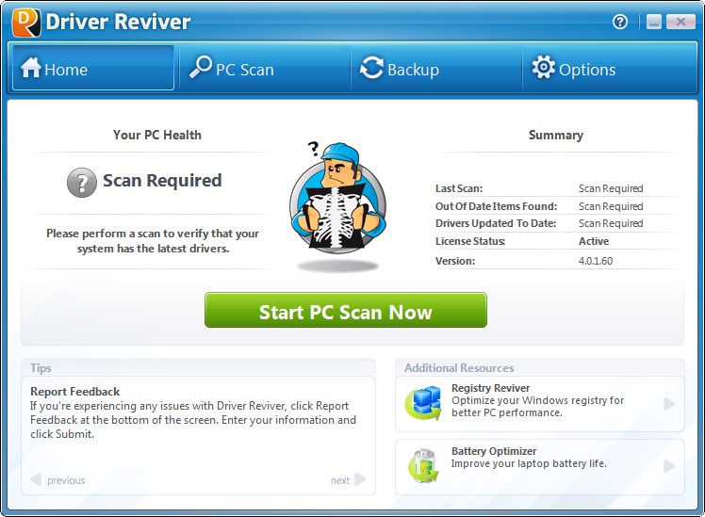Open the Battery Optimizer resource link
The height and width of the screenshot is (517, 705).
539,467
